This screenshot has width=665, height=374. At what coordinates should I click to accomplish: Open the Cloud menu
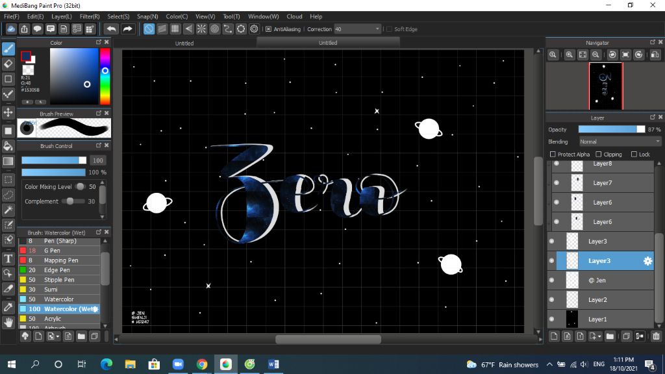coord(294,16)
